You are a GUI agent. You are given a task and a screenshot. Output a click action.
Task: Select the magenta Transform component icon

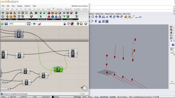(x=71, y=13)
